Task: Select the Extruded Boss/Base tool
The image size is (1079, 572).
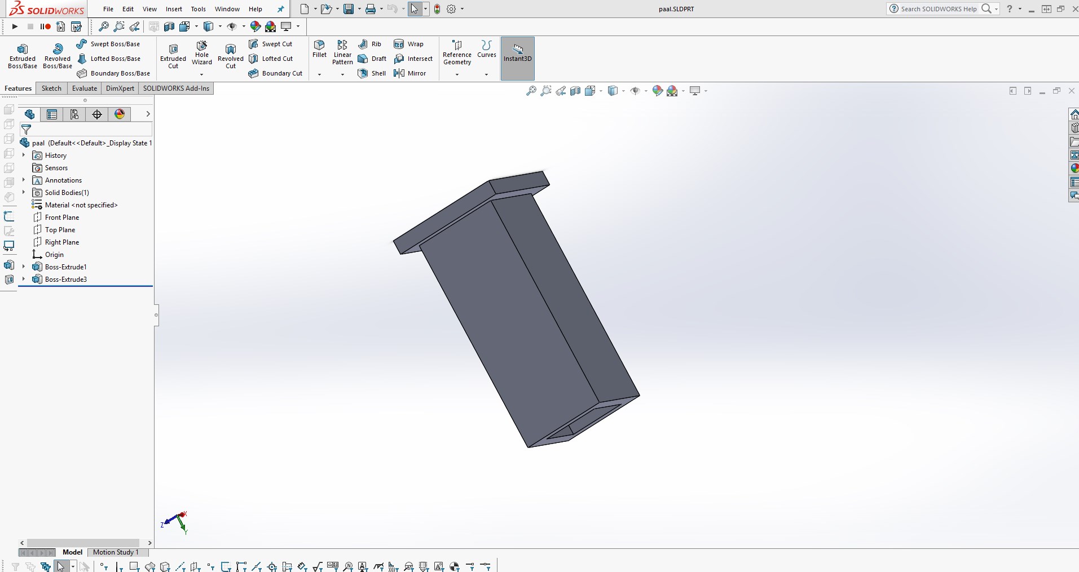Action: 23,56
